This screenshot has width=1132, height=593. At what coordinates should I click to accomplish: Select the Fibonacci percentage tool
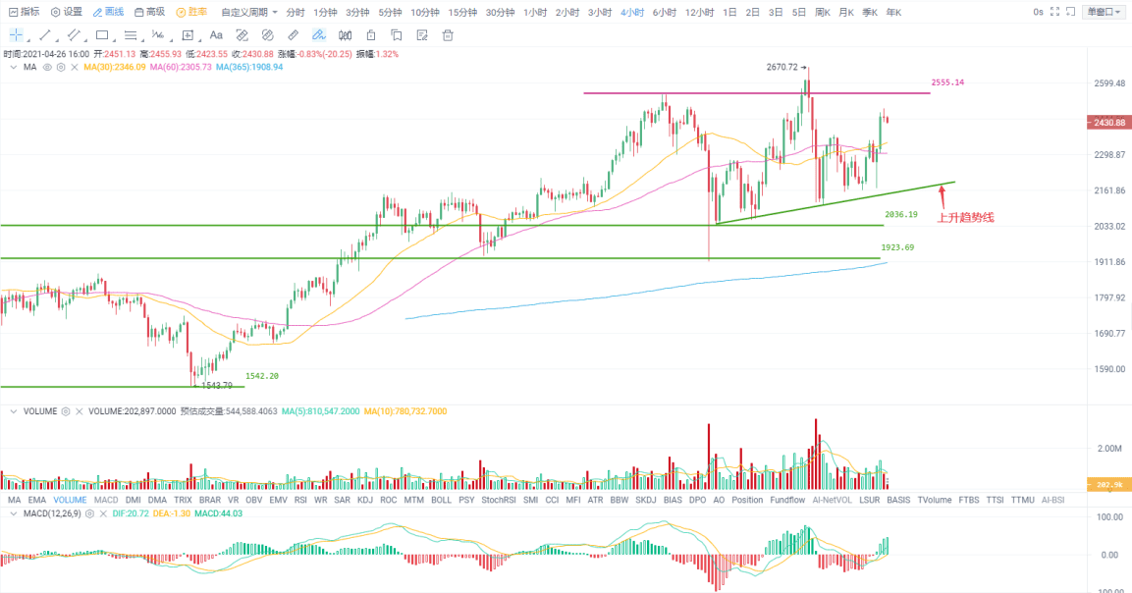[158, 34]
